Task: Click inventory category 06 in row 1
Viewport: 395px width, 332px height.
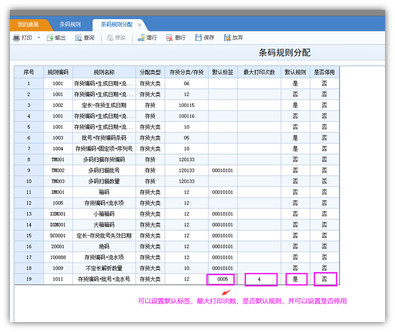Action: coord(186,83)
